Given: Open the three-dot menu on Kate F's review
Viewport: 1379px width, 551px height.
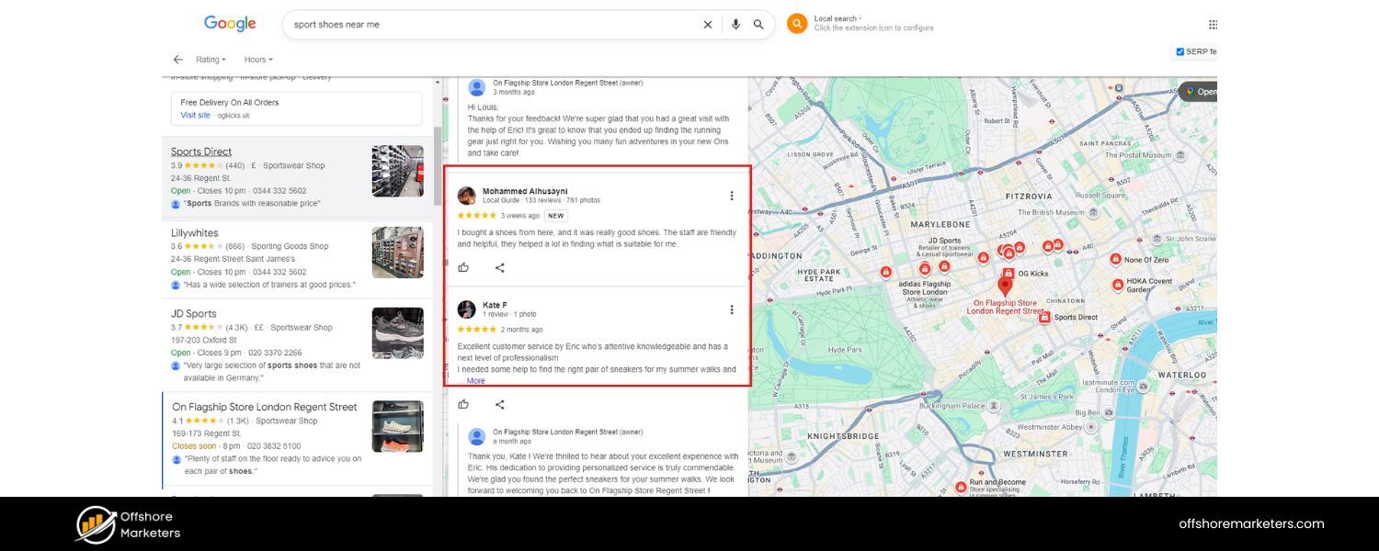Looking at the screenshot, I should tap(732, 309).
